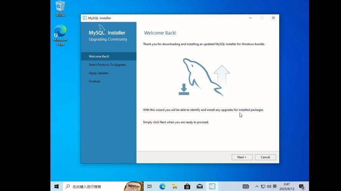The height and width of the screenshot is (191, 341).
Task: Select the Finished step in sidebar
Action: click(94, 81)
